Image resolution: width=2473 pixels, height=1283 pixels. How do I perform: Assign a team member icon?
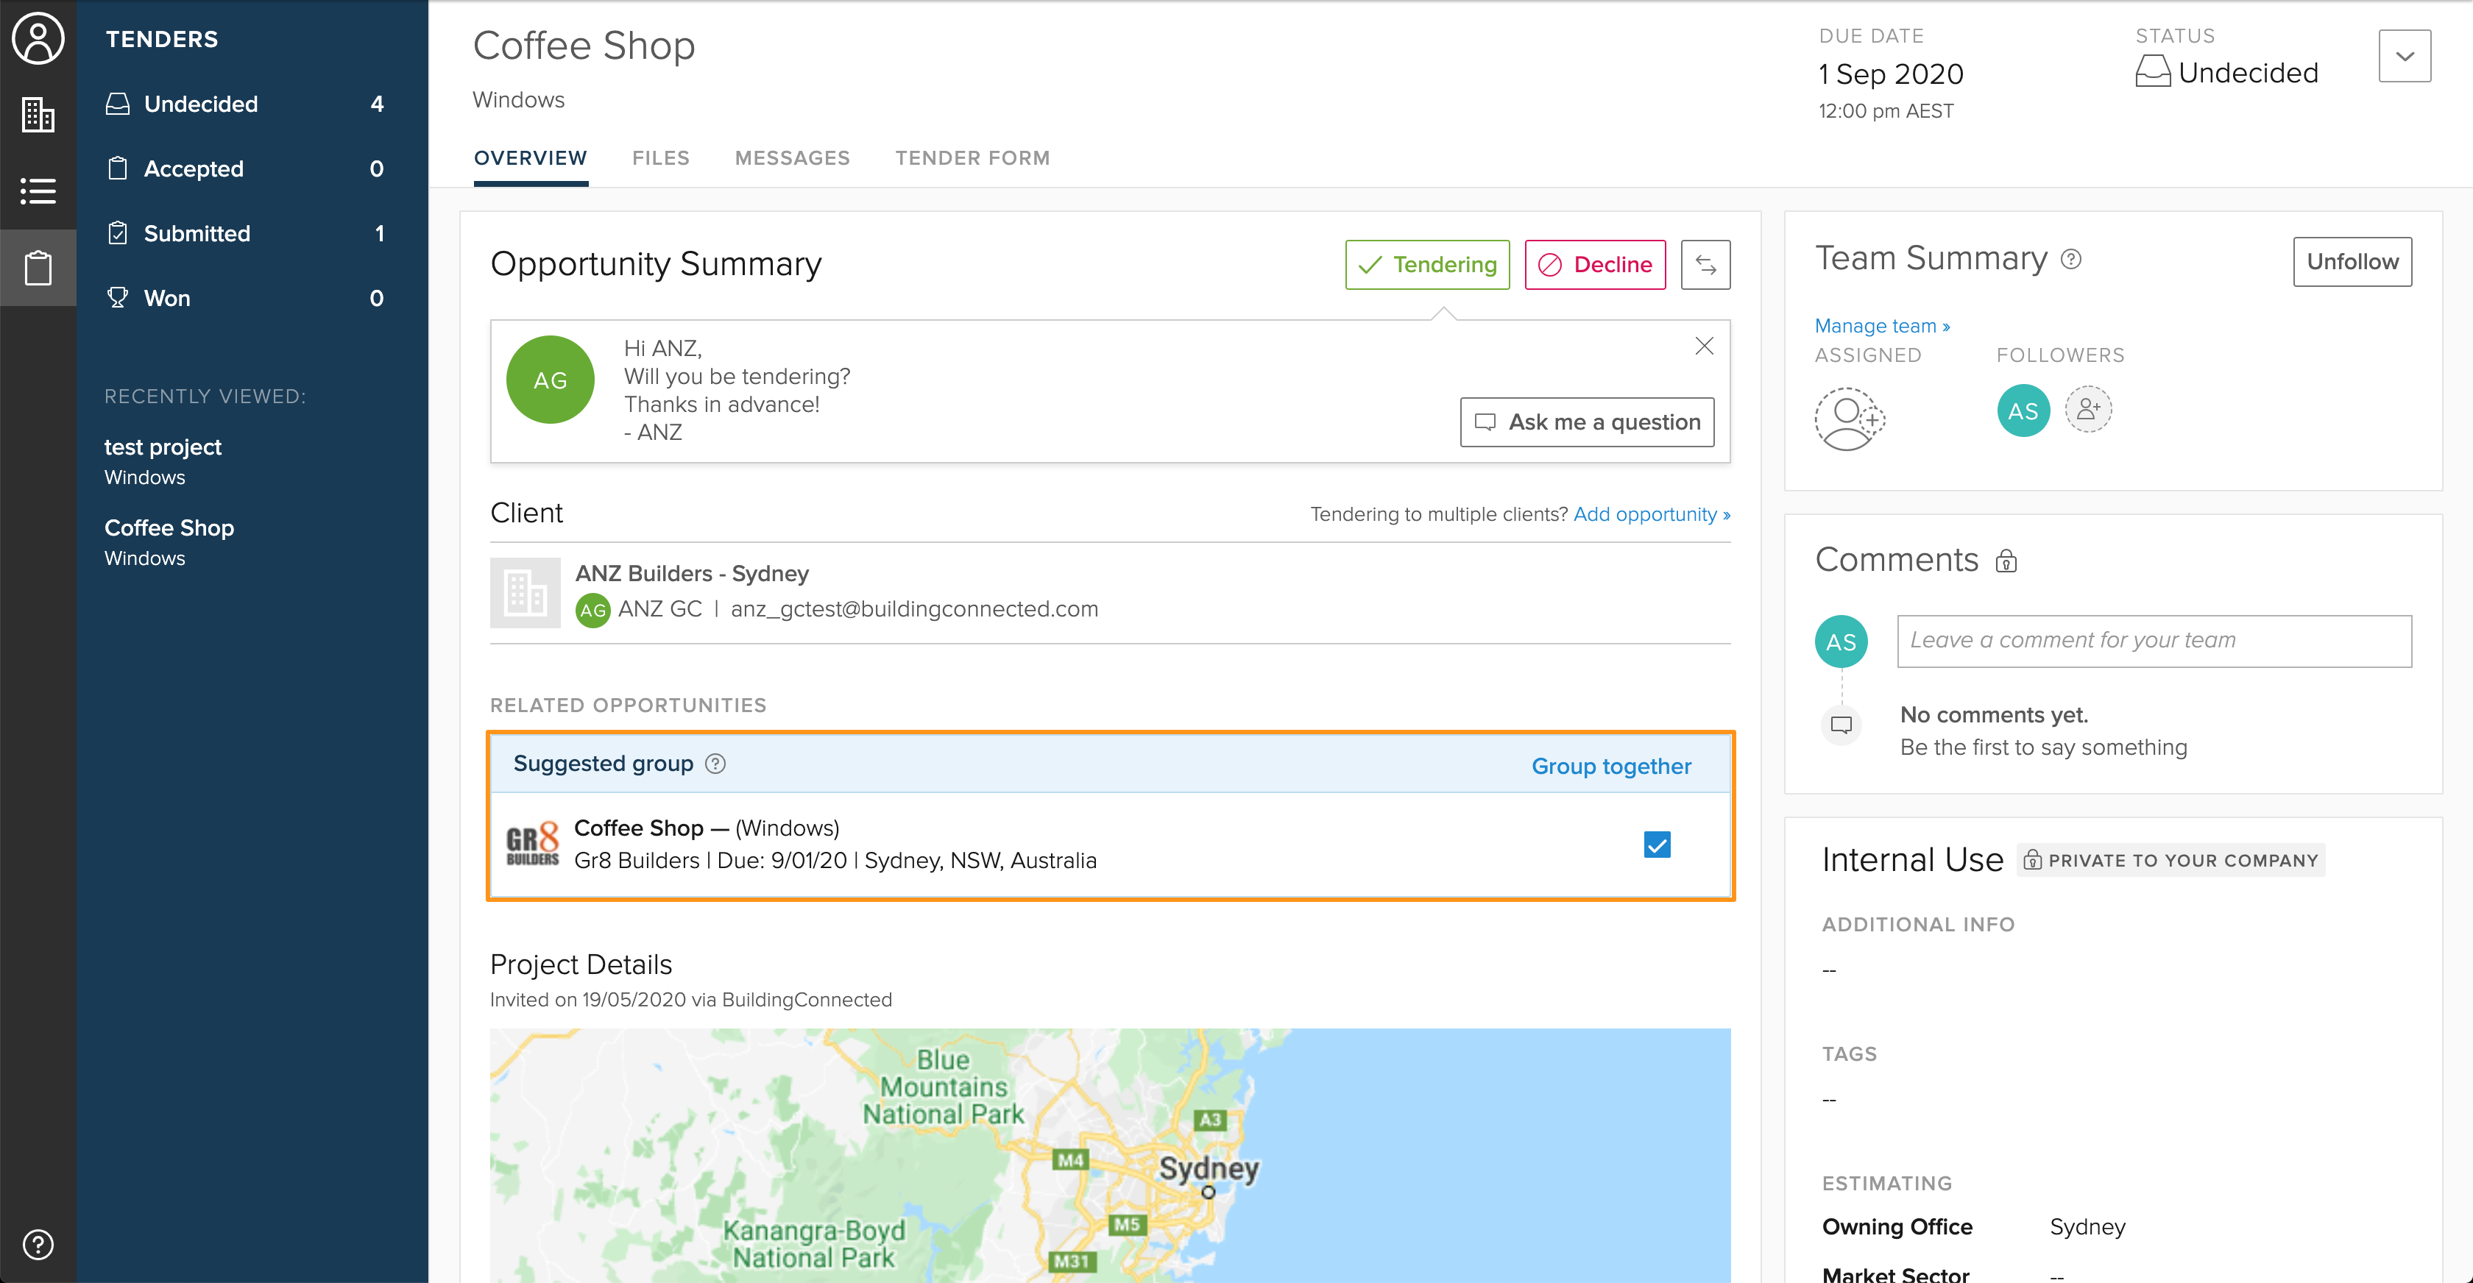point(1849,419)
